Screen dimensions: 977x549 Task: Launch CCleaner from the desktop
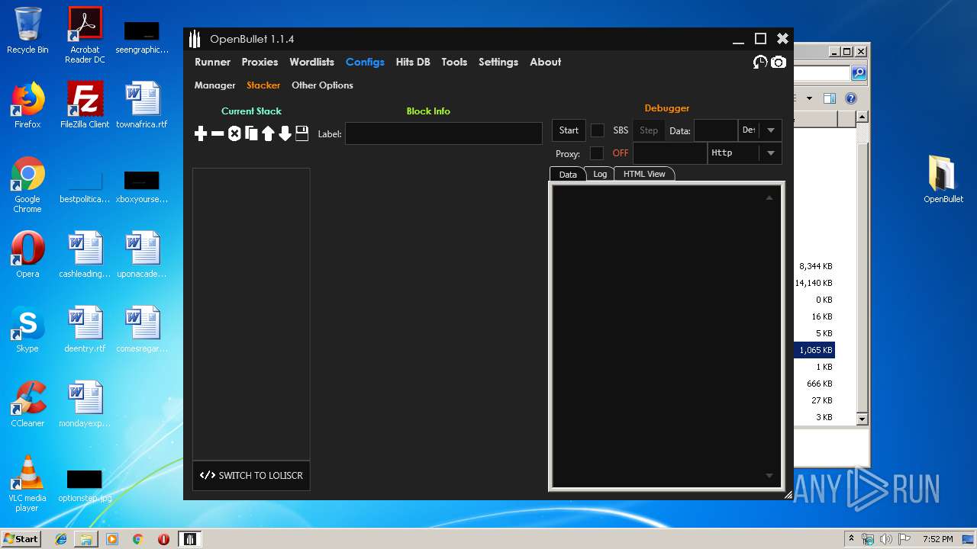tap(27, 404)
